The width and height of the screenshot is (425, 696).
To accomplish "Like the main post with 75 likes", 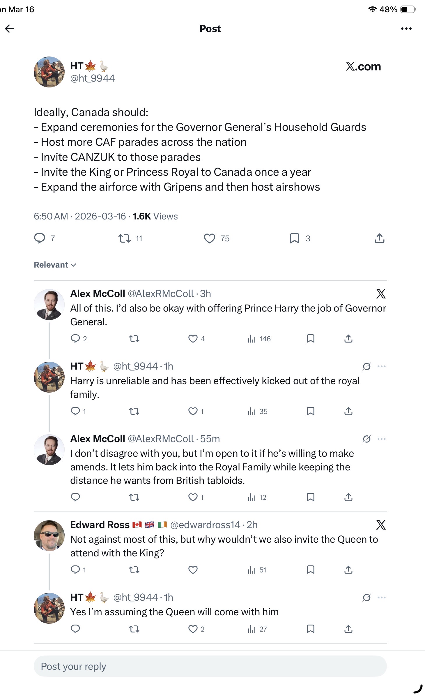I will click(x=210, y=238).
